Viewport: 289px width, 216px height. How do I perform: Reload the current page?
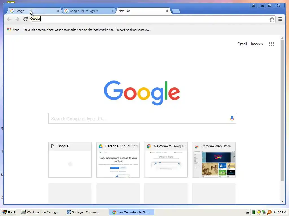(25, 19)
